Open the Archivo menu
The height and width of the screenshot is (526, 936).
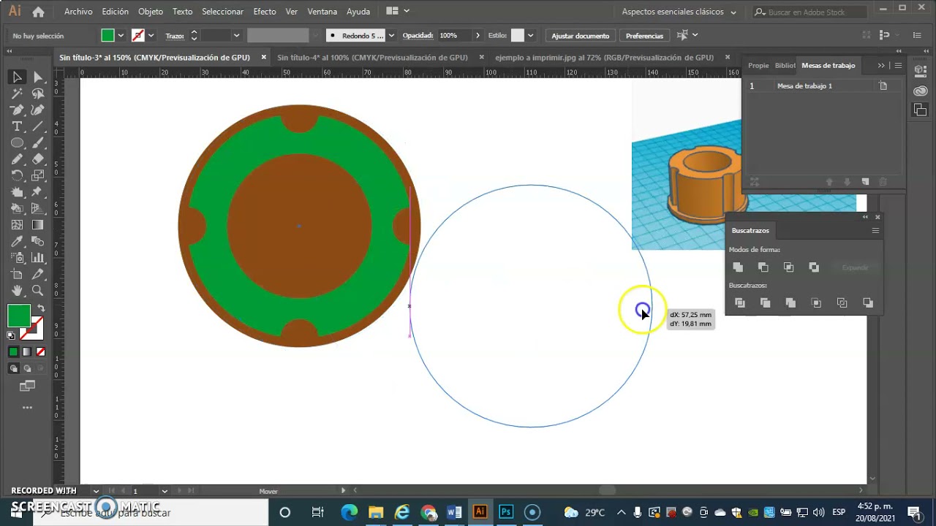click(78, 12)
